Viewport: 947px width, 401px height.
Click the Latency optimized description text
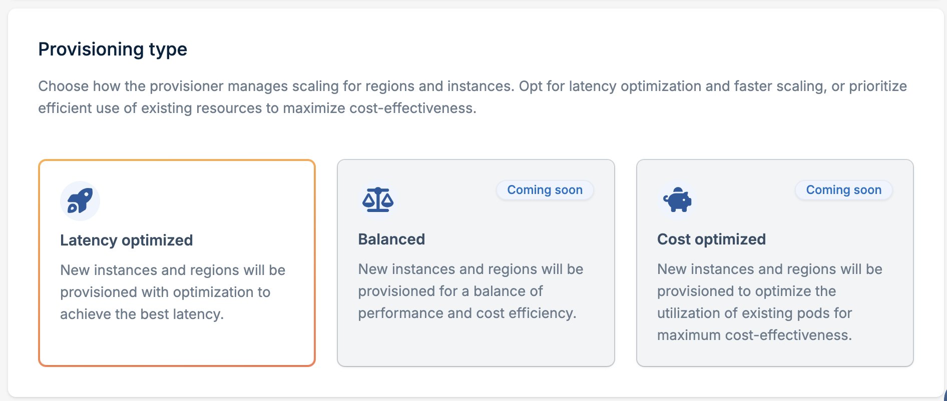173,292
